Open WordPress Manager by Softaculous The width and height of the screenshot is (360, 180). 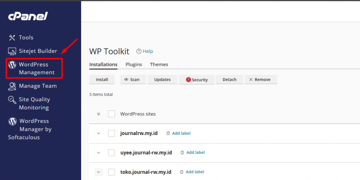click(30, 129)
